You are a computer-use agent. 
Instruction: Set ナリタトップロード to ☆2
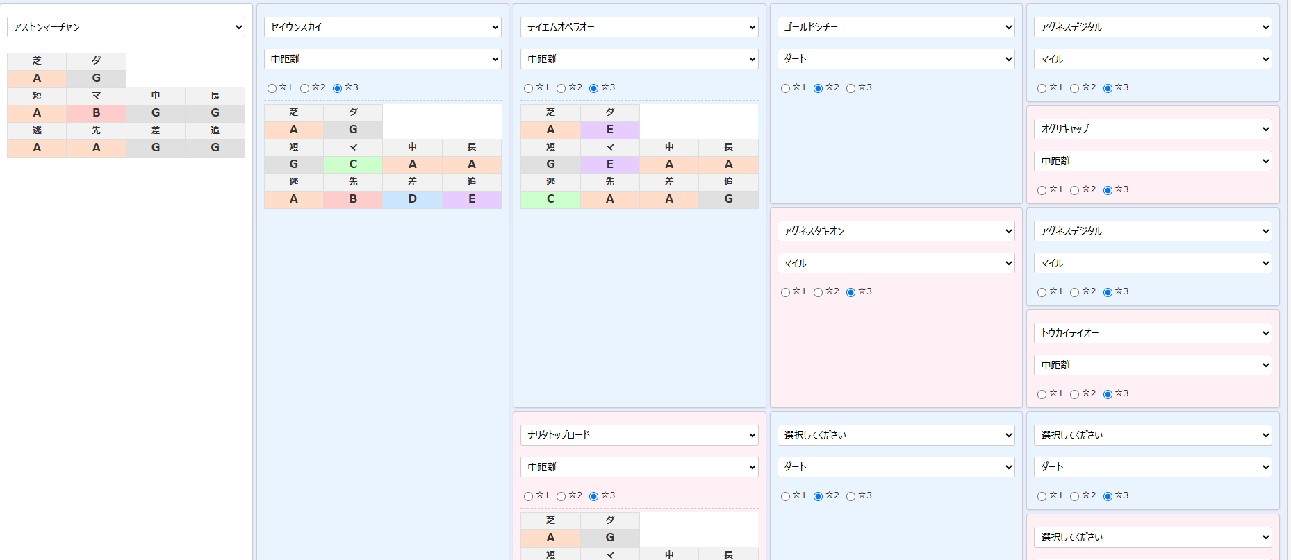(x=561, y=496)
